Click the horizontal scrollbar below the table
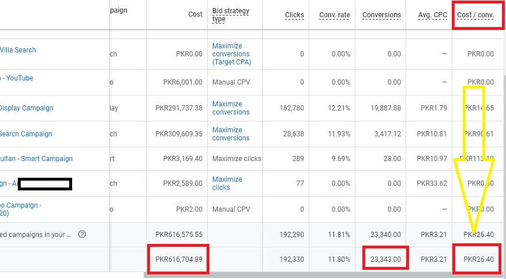 point(323,275)
